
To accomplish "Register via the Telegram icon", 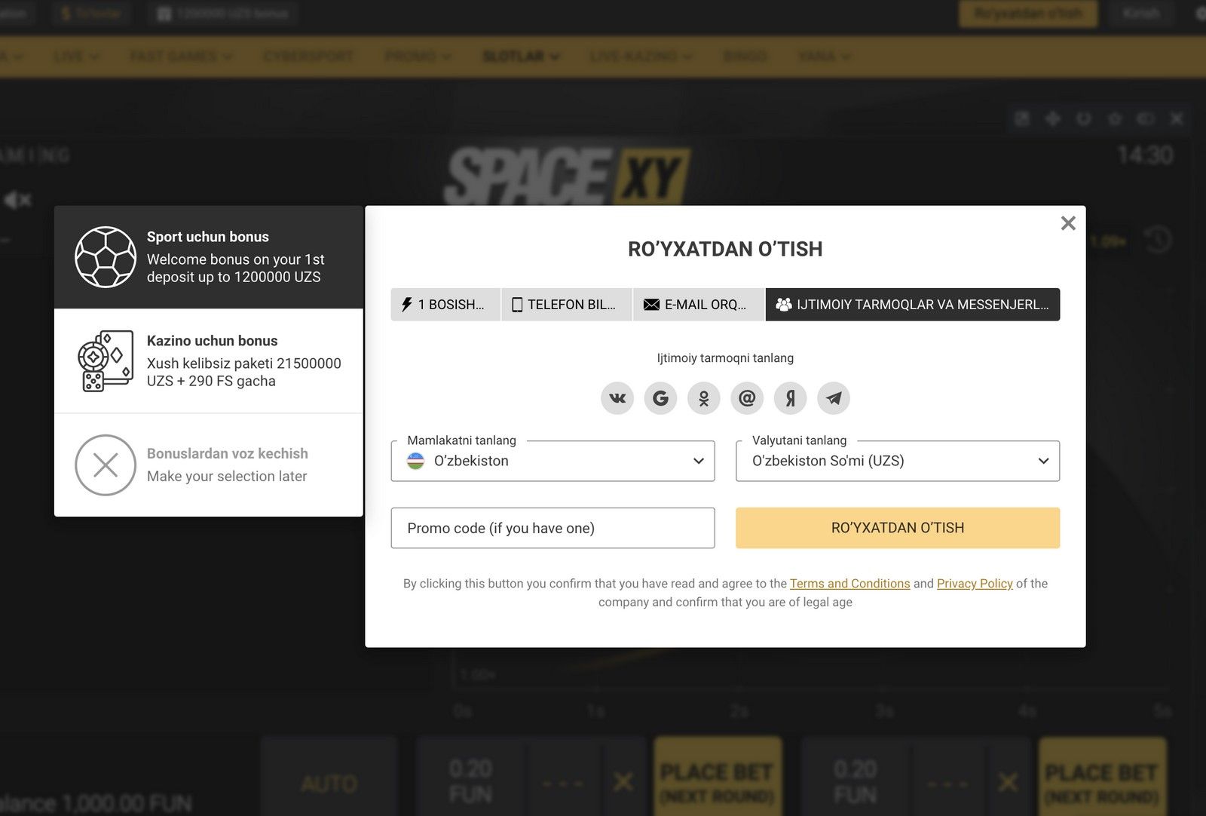I will click(x=834, y=398).
